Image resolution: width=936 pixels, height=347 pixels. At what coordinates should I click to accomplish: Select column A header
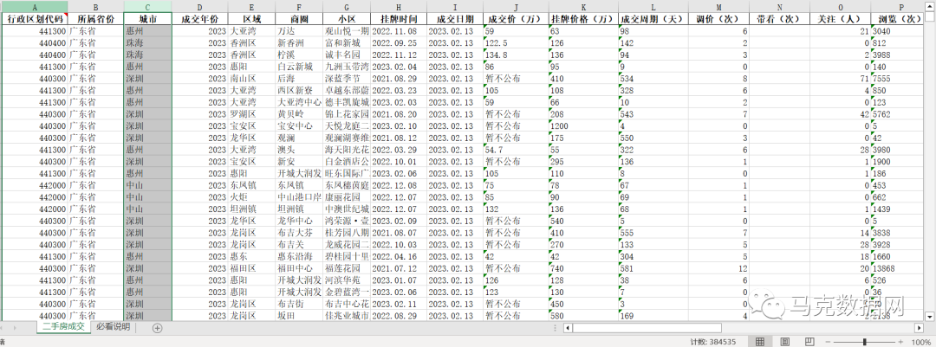point(34,7)
